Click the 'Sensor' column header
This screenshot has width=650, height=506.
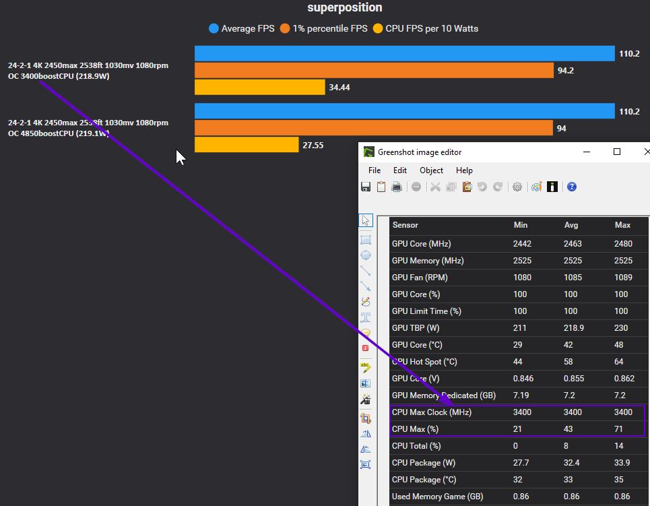405,225
